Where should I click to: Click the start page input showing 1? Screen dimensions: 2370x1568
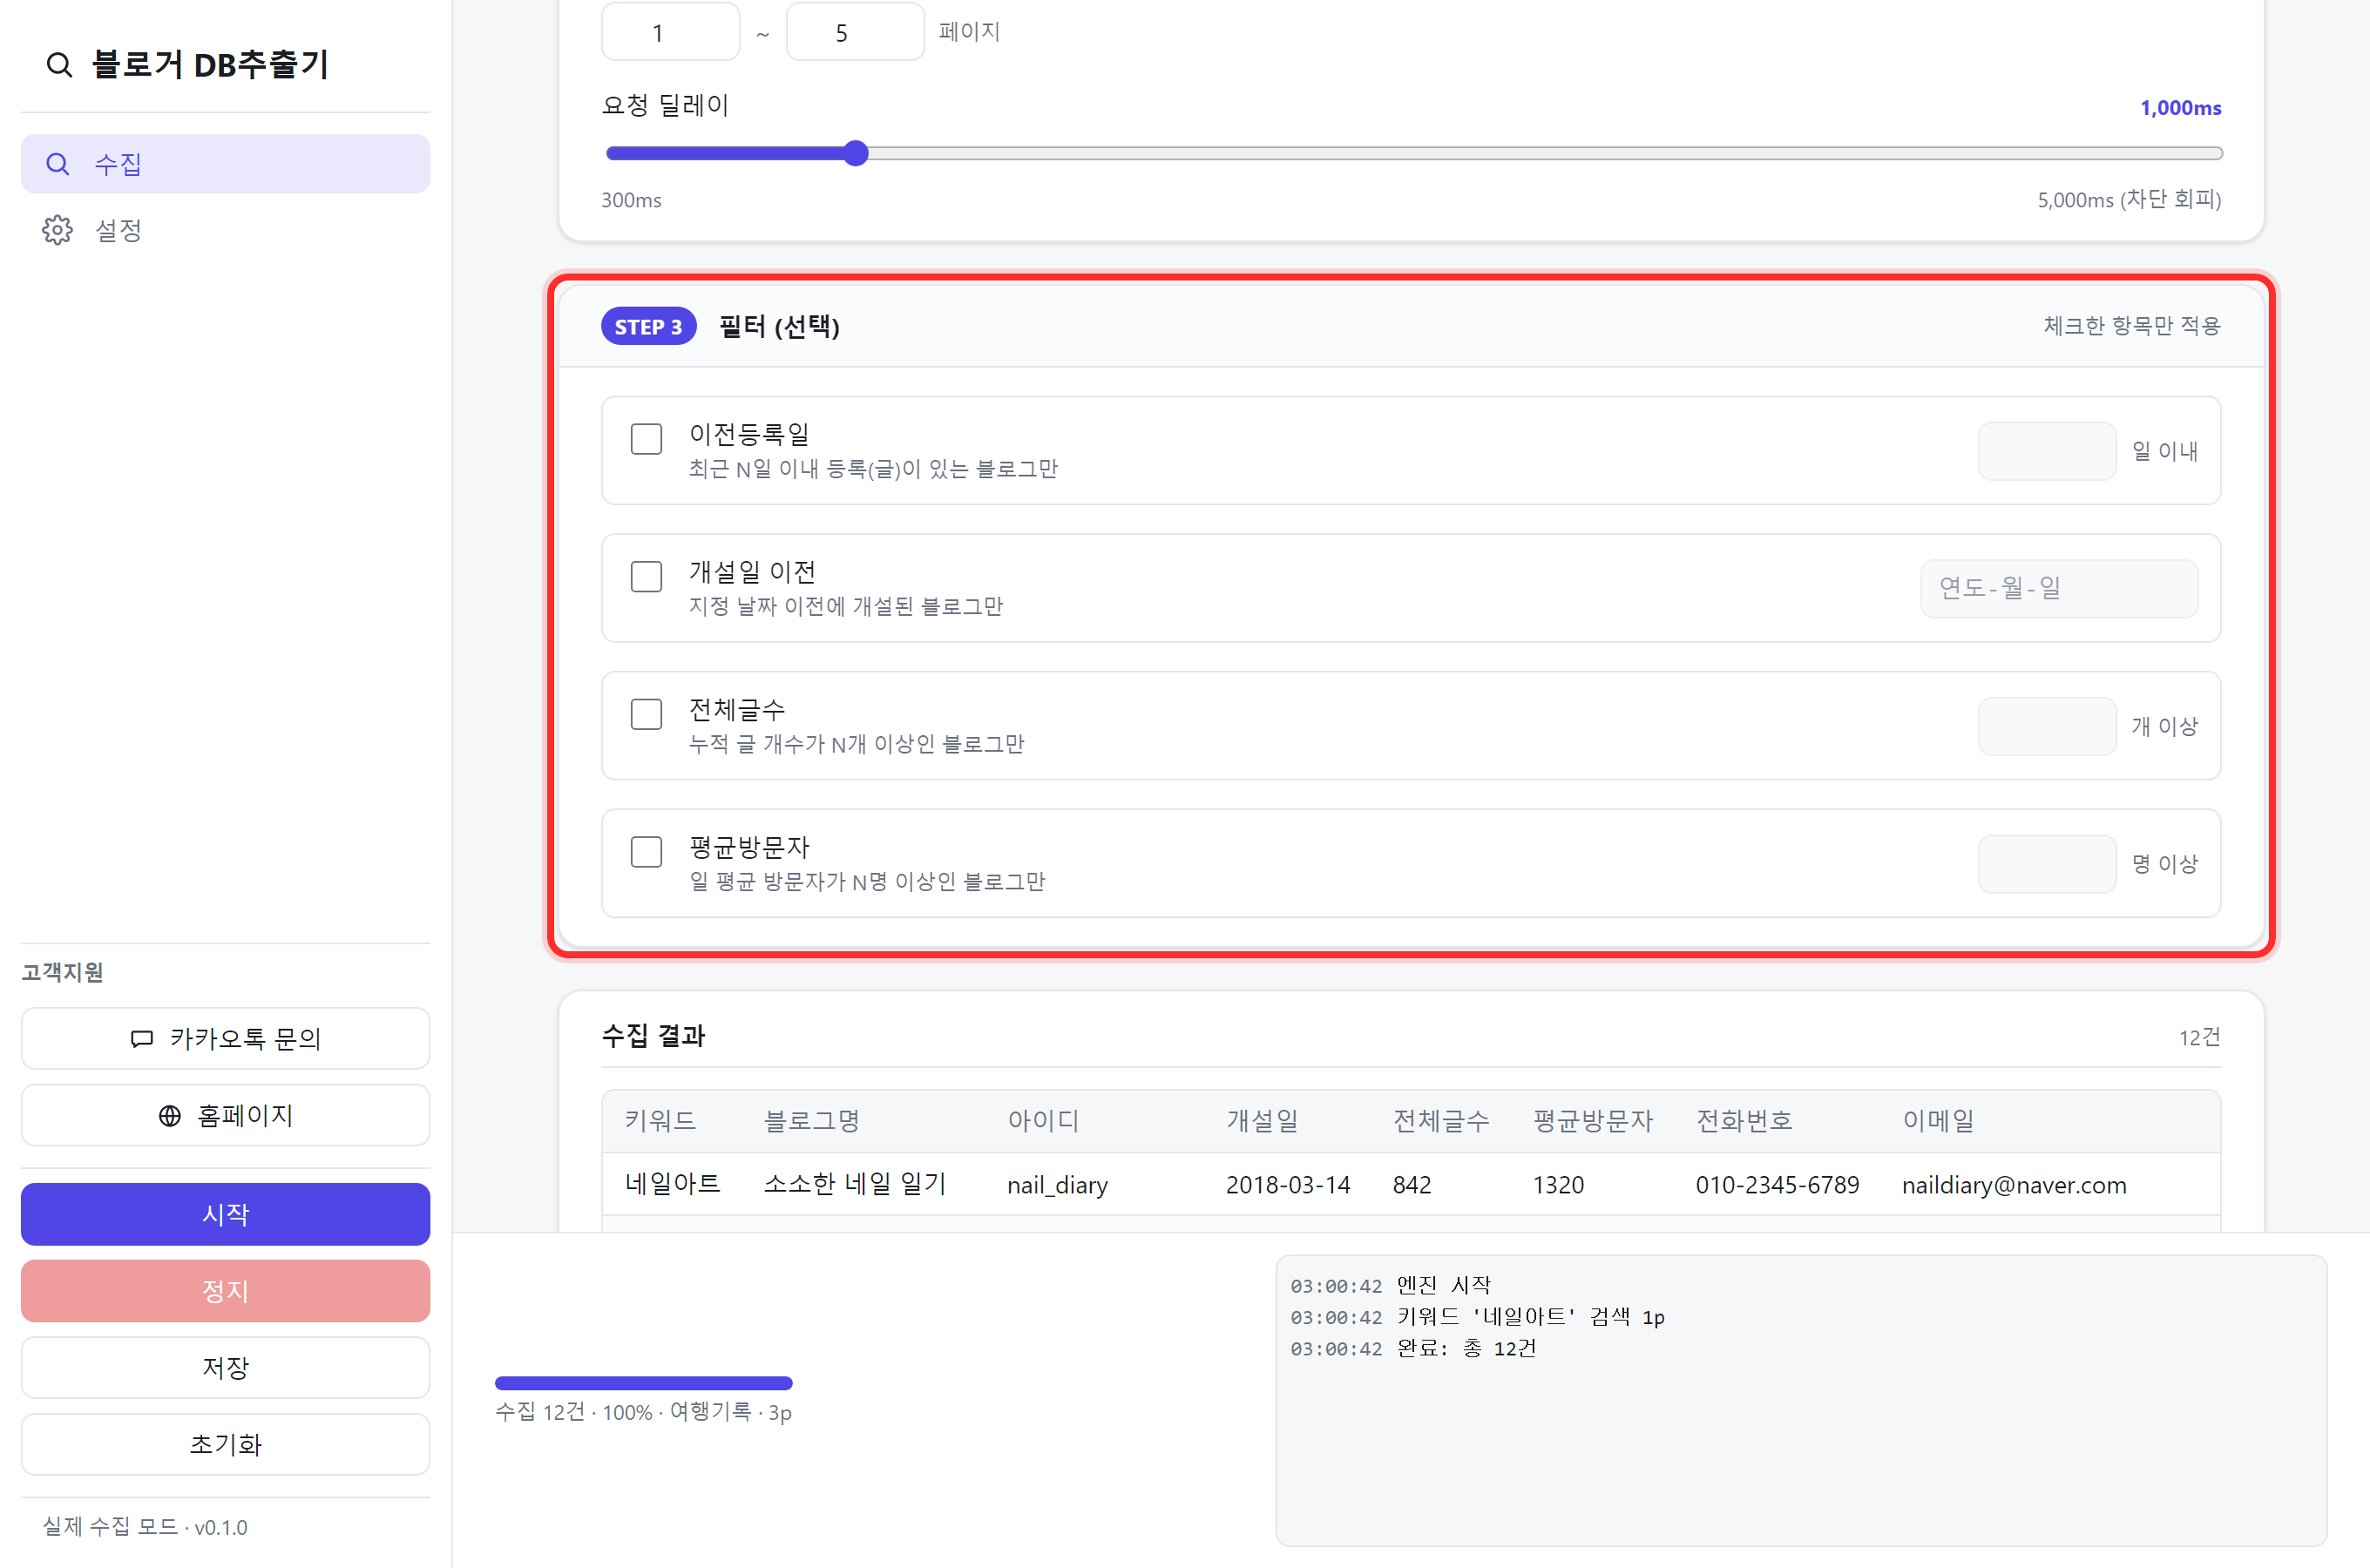[670, 32]
